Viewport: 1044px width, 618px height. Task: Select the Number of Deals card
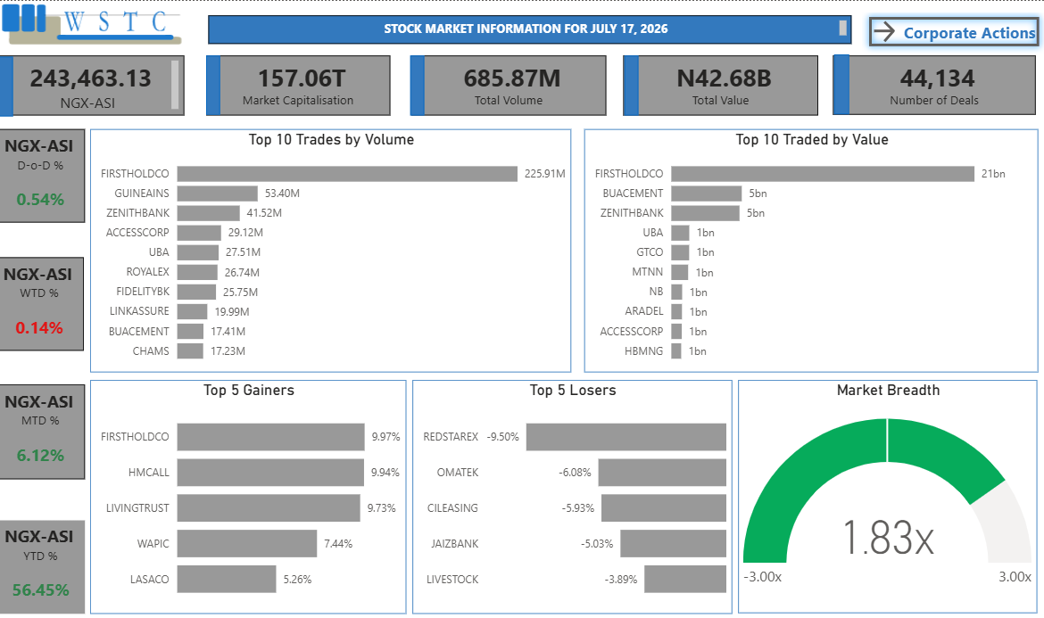[x=934, y=86]
